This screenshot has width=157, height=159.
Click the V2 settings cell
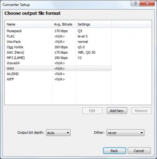[79, 58]
